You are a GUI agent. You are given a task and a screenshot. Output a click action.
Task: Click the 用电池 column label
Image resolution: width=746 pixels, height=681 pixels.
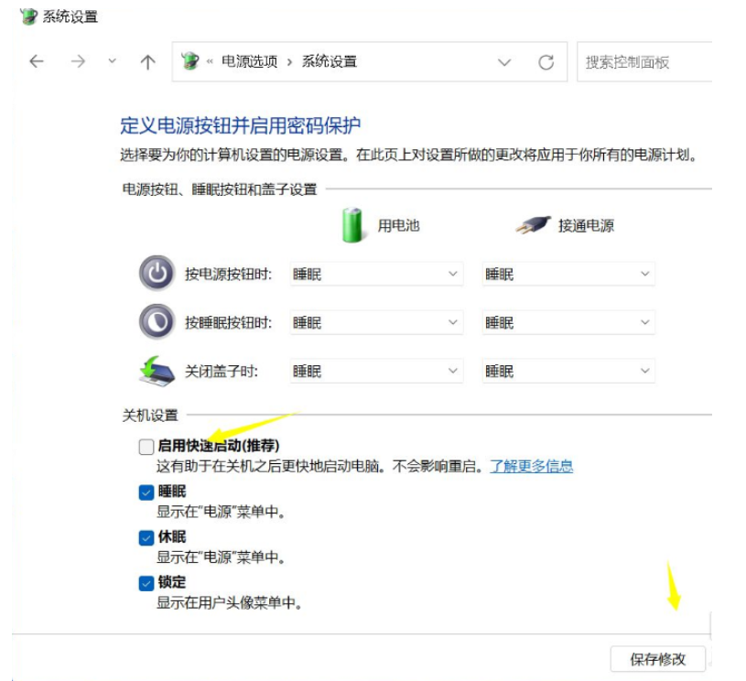(399, 225)
